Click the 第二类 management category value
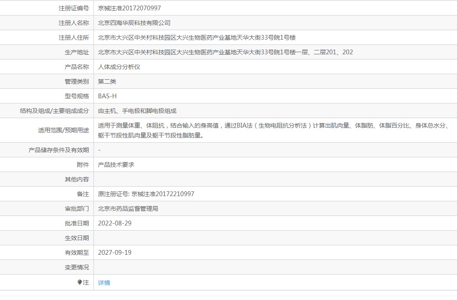 pyautogui.click(x=107, y=81)
